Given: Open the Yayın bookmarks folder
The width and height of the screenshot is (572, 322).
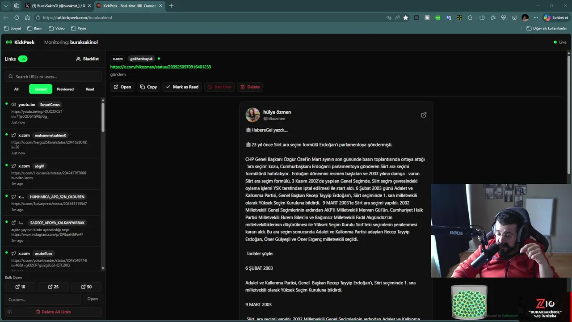Looking at the screenshot, I should (x=79, y=28).
